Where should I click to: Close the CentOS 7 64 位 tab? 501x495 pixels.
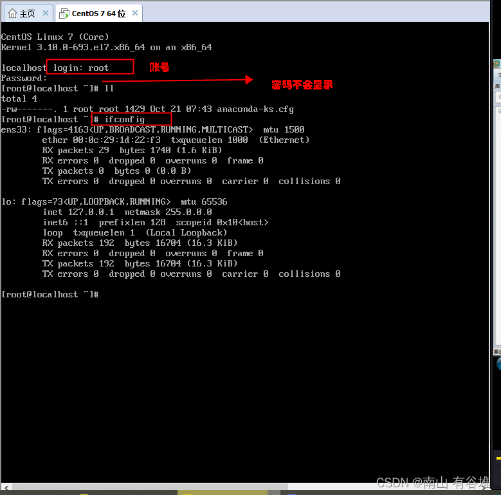135,13
